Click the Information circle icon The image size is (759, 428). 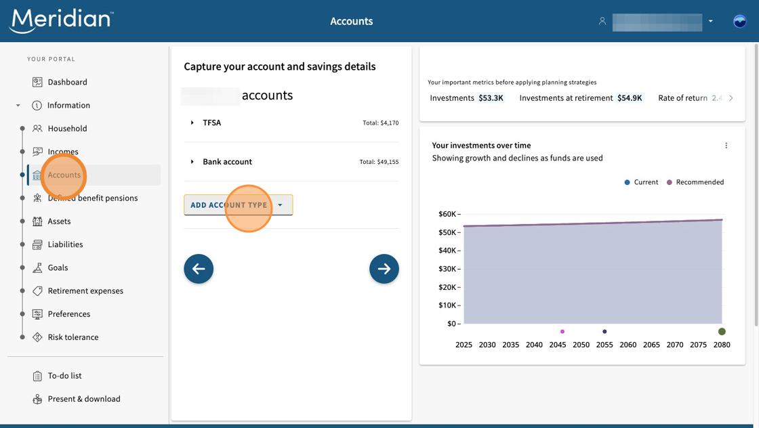click(x=37, y=106)
